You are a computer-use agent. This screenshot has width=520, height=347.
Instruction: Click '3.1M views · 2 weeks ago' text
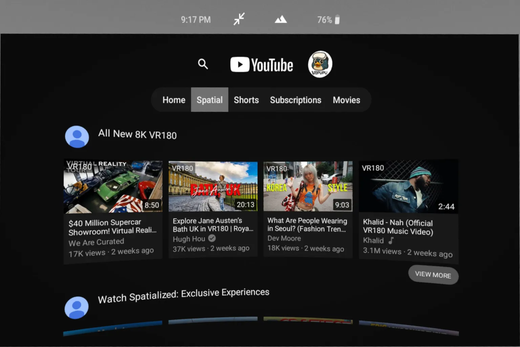408,252
